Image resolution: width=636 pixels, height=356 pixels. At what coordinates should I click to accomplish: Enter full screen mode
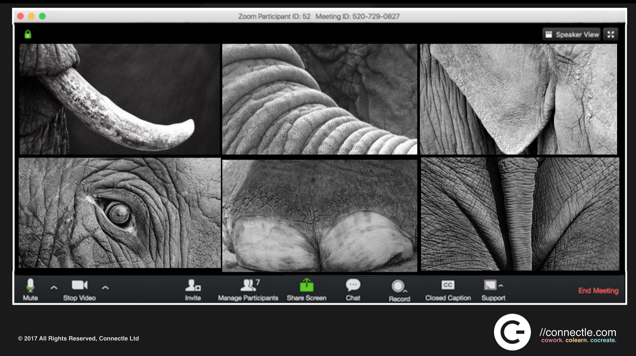pyautogui.click(x=611, y=35)
